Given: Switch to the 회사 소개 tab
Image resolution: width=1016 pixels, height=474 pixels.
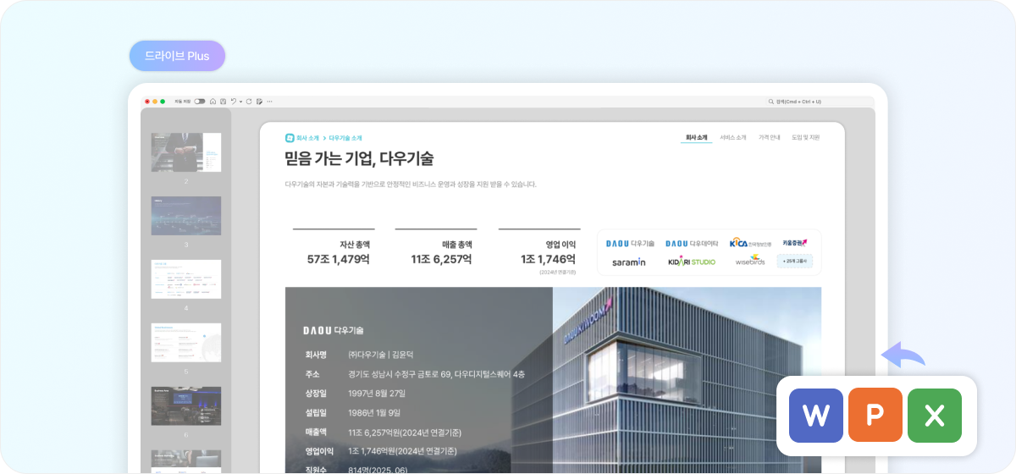Looking at the screenshot, I should point(696,137).
